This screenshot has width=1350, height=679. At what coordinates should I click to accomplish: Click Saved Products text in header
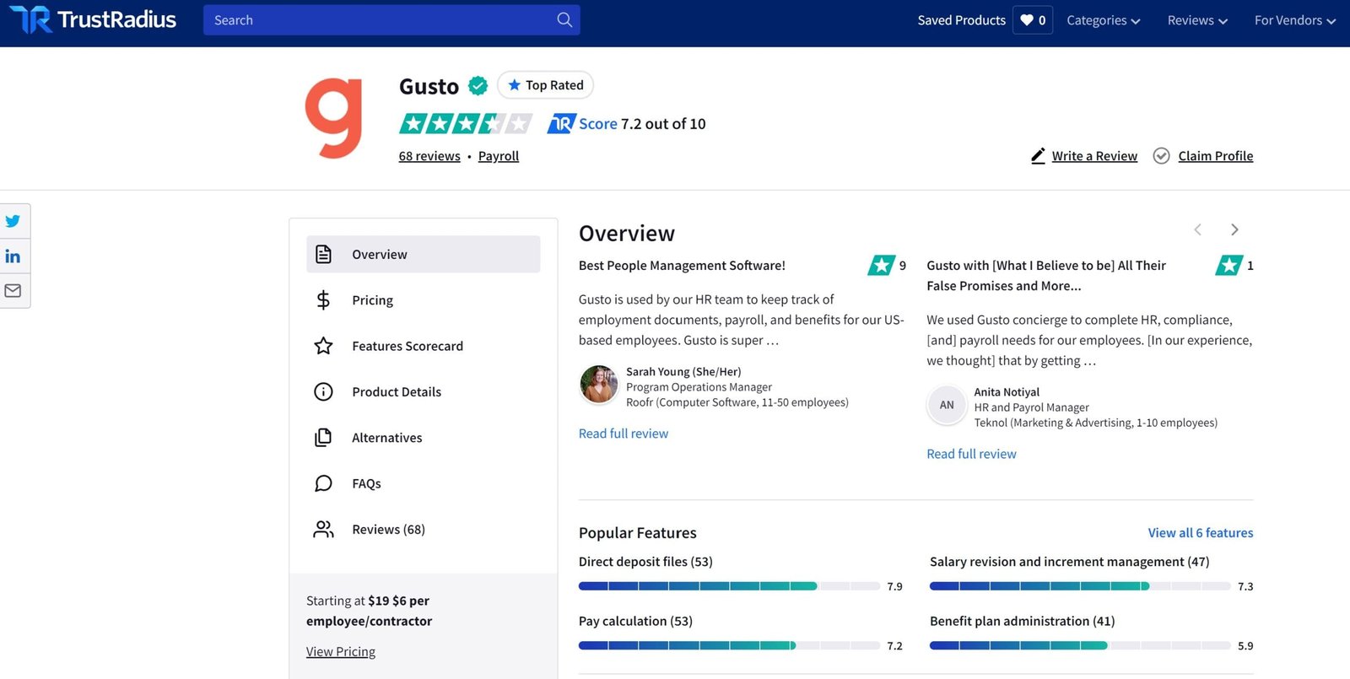962,20
